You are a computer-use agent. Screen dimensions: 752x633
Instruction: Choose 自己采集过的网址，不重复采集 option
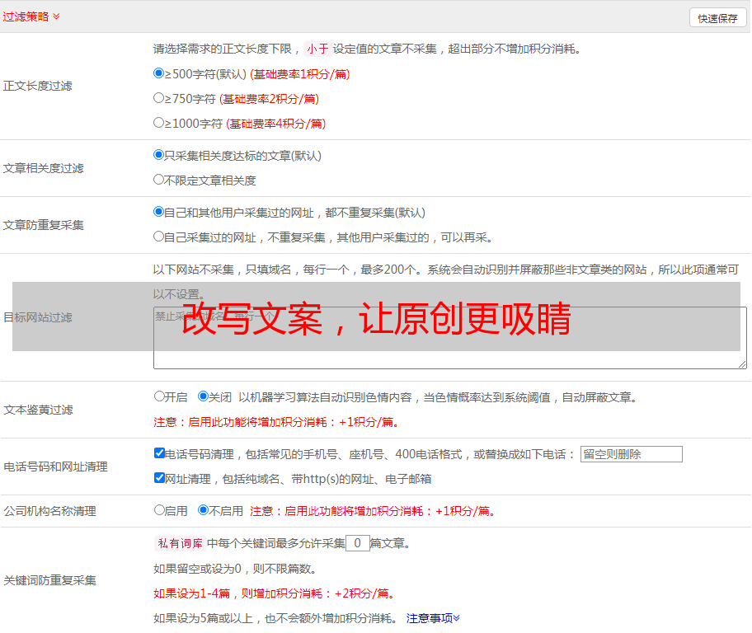159,237
